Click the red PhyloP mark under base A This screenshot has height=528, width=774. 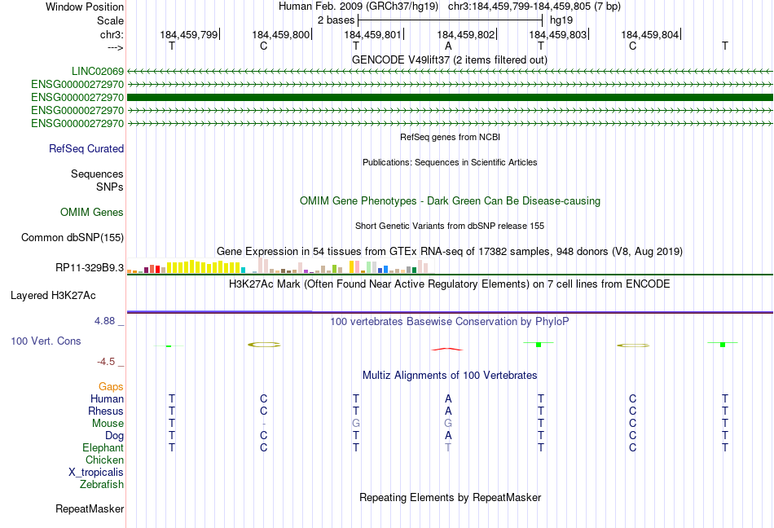click(447, 350)
